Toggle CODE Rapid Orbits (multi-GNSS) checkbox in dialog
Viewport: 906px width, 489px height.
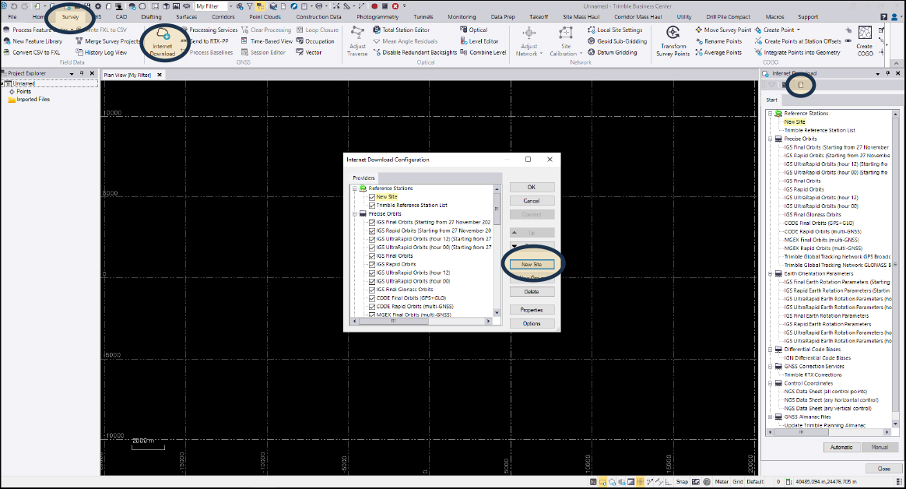372,307
